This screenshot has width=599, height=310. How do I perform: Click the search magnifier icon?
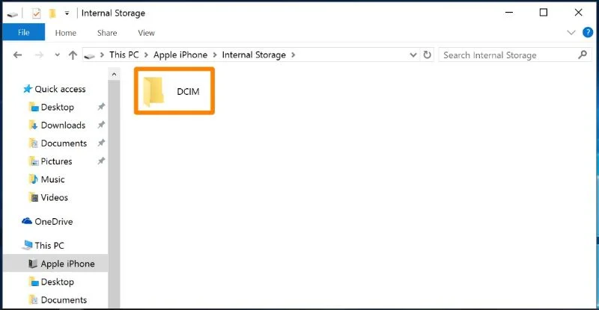[x=583, y=55]
